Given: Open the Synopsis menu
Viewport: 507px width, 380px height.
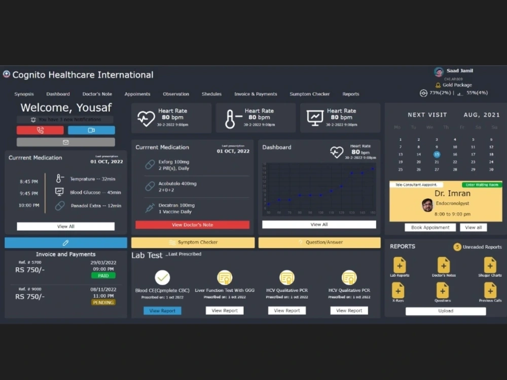Looking at the screenshot, I should tap(24, 94).
